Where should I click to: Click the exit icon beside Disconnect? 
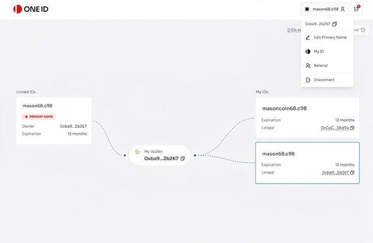click(x=308, y=80)
